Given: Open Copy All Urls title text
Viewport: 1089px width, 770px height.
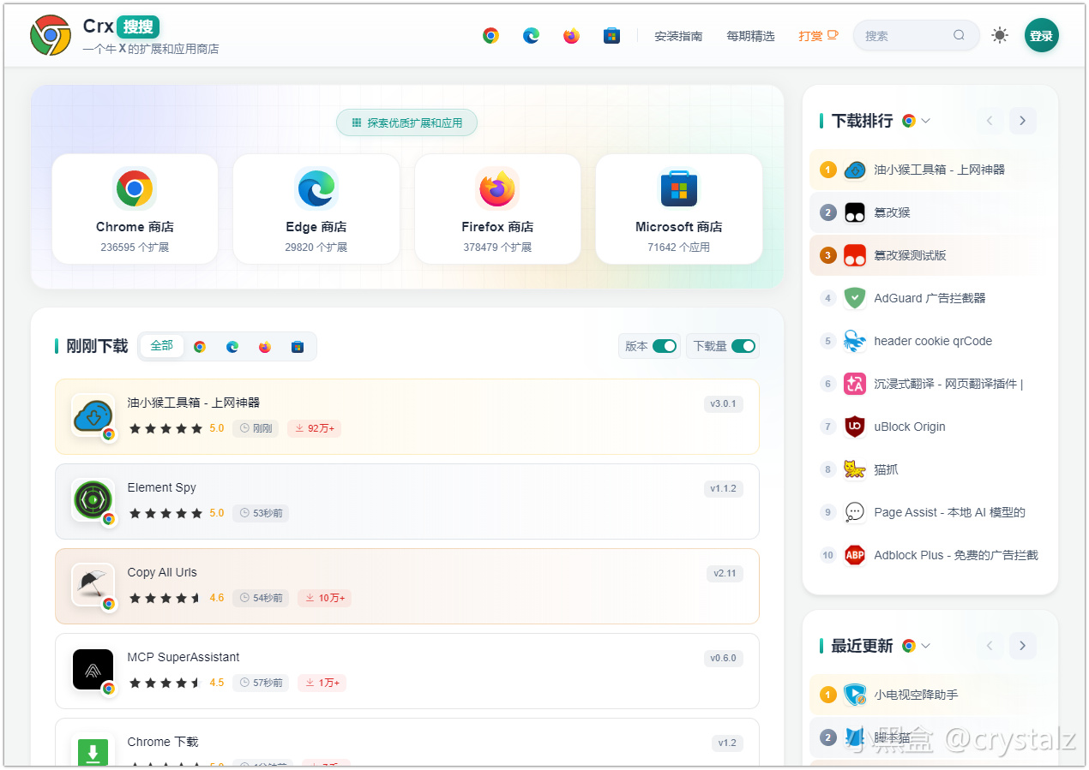Looking at the screenshot, I should pyautogui.click(x=162, y=572).
